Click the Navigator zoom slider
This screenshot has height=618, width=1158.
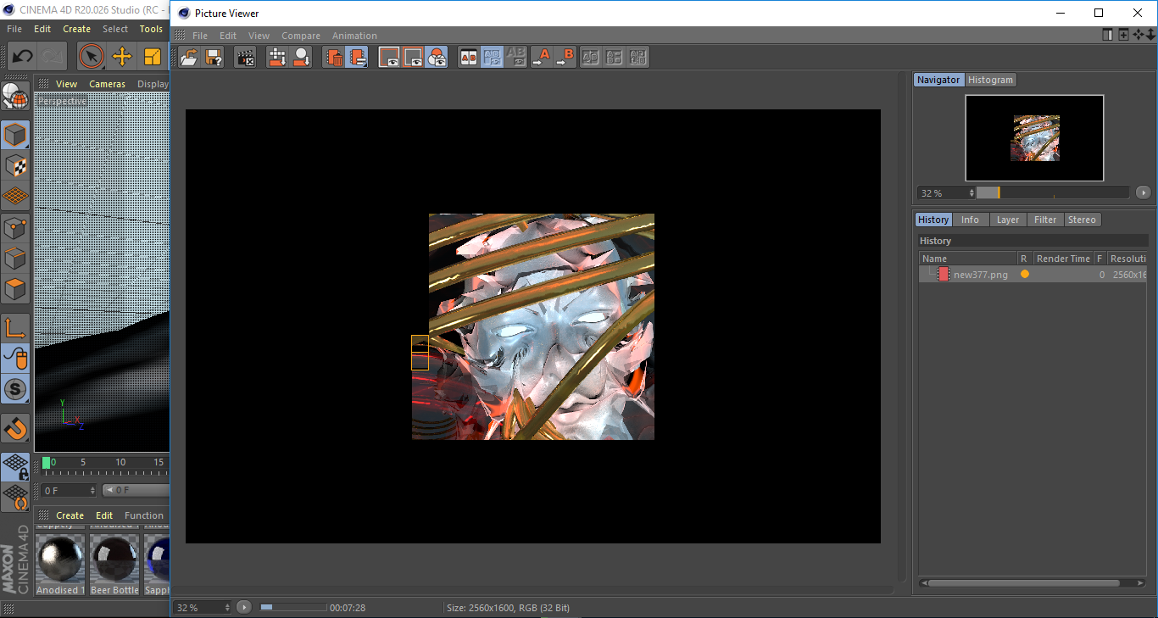(1052, 192)
